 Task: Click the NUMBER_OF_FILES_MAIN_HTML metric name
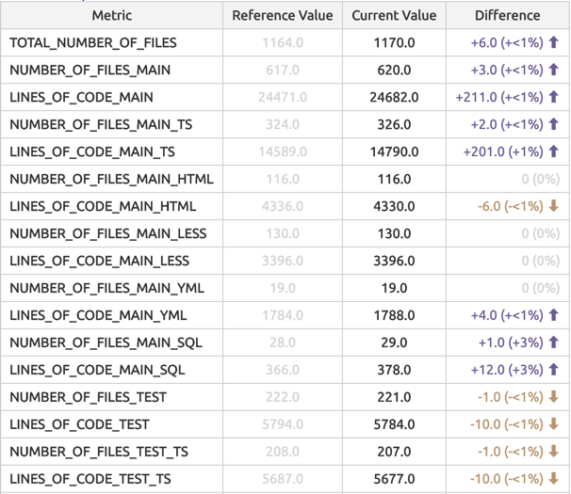111,179
